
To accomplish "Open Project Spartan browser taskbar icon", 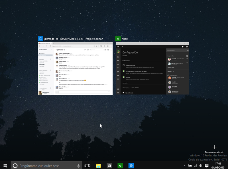I will point(131,166).
